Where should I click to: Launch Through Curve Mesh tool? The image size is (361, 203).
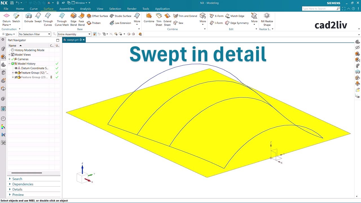pos(62,19)
